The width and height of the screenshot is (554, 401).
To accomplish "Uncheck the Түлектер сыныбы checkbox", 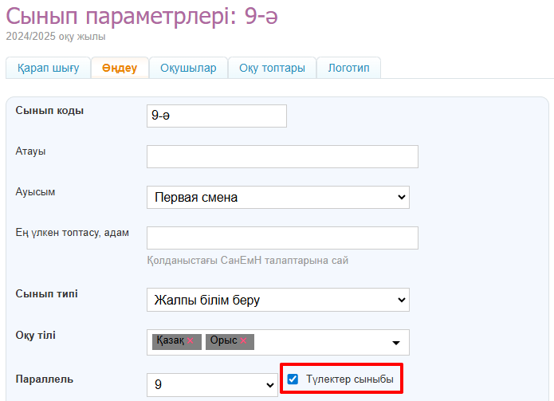I will click(x=293, y=379).
